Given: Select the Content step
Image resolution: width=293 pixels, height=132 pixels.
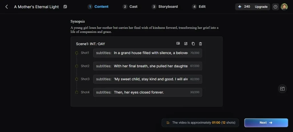Looking at the screenshot, I should [98, 7].
